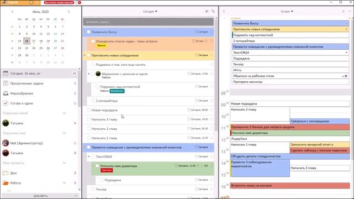
Task: Tick Написать 2 главу checkbox in list
Action: (x=88, y=129)
